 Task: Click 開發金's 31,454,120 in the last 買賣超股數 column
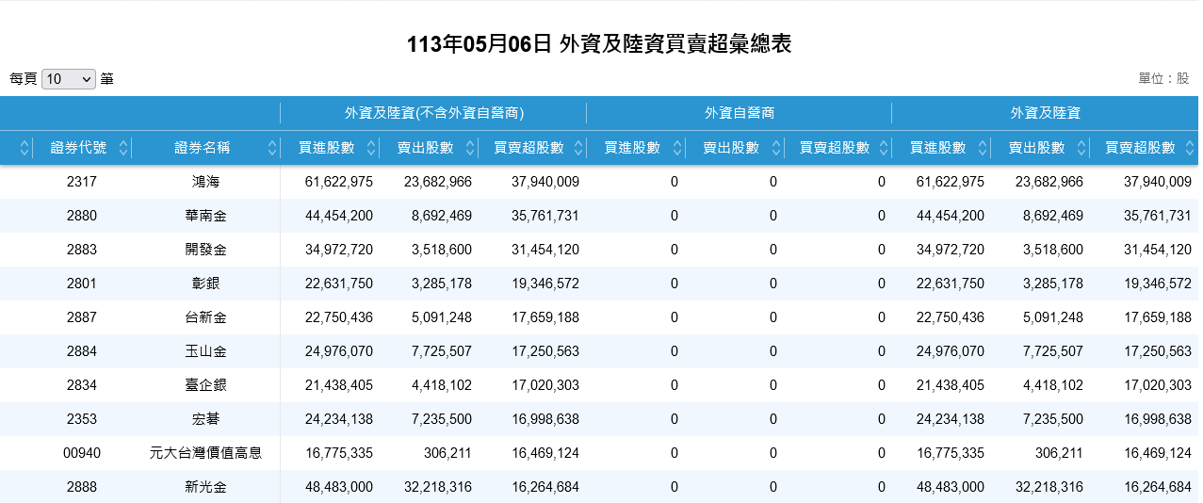1158,250
